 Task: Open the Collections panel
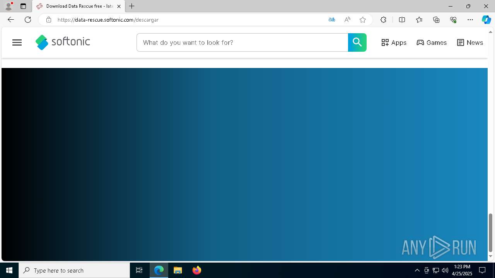(436, 20)
